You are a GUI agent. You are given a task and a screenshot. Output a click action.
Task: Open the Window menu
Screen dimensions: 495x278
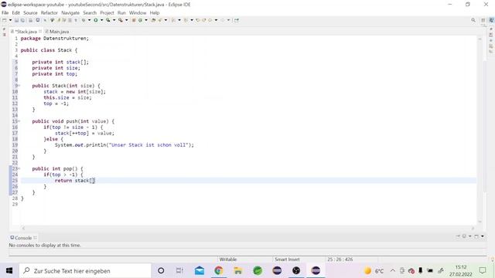[x=138, y=13]
